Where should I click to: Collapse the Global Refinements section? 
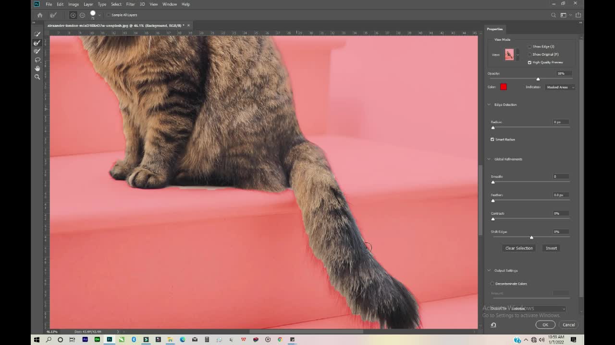point(489,159)
